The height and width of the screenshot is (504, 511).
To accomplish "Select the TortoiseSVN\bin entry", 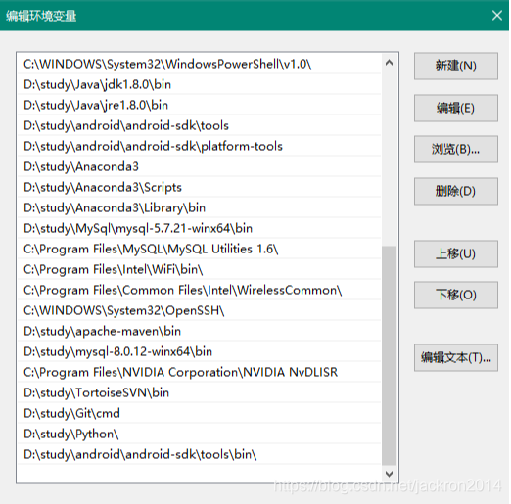I will pos(199,392).
